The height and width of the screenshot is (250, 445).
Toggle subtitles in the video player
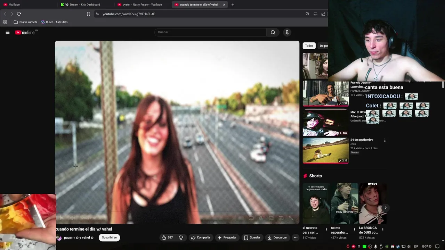pos(251,218)
